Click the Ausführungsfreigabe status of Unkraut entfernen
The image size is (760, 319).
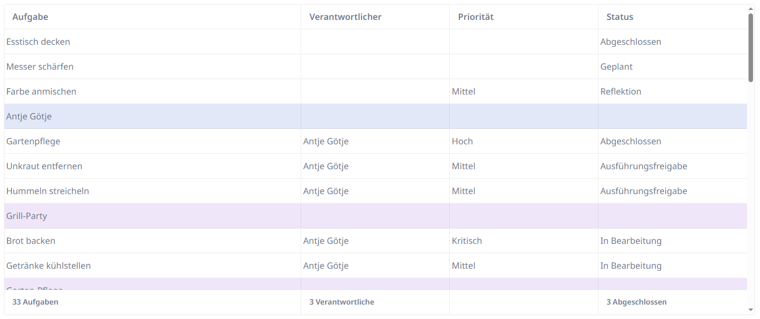coord(644,166)
